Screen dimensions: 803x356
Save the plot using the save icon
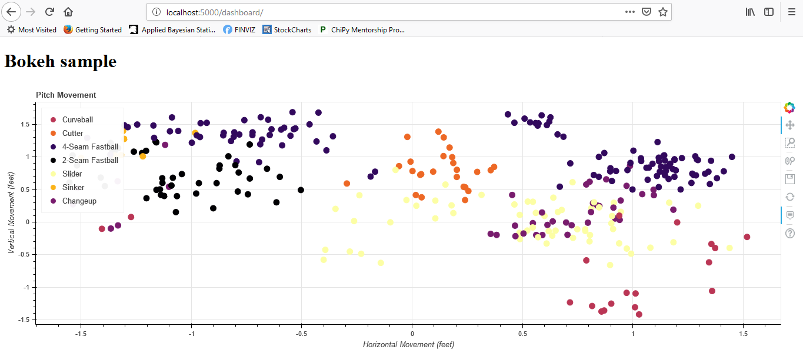(x=790, y=178)
